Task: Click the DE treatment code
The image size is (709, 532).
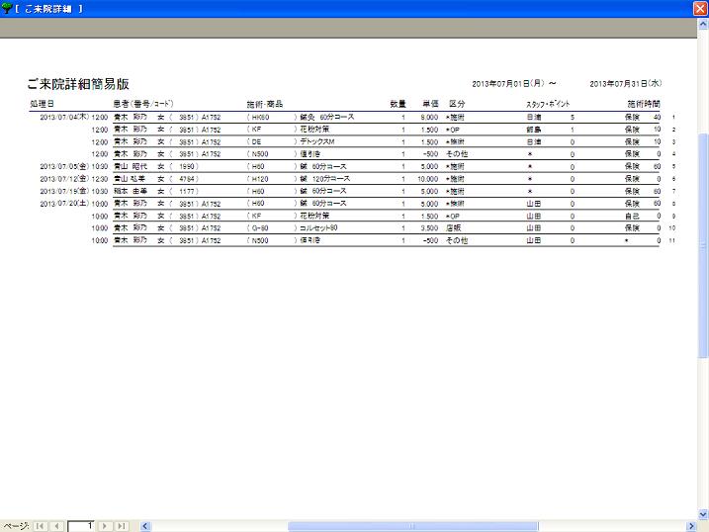Action: click(256, 142)
